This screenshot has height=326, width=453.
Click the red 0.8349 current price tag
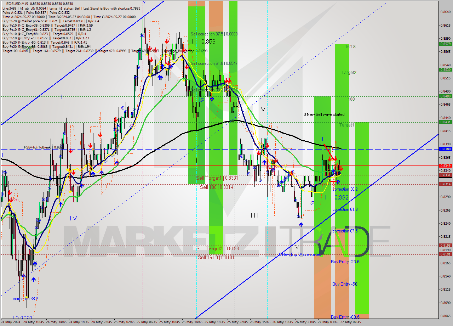click(445, 165)
